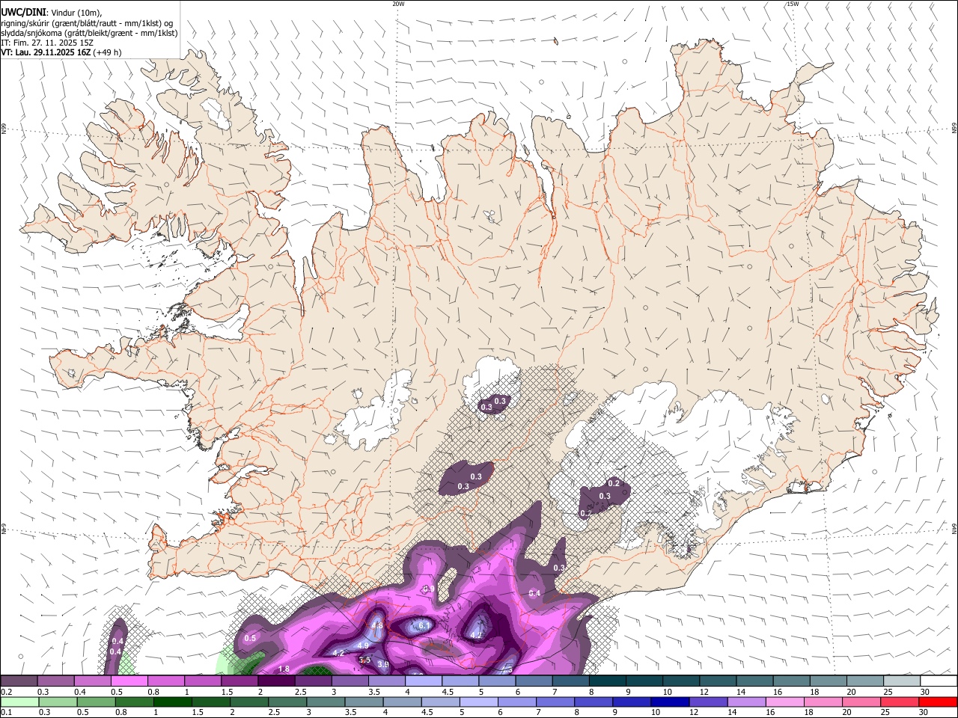Pick the 14–16 light purple swatch, lower legend

pyautogui.click(x=746, y=702)
